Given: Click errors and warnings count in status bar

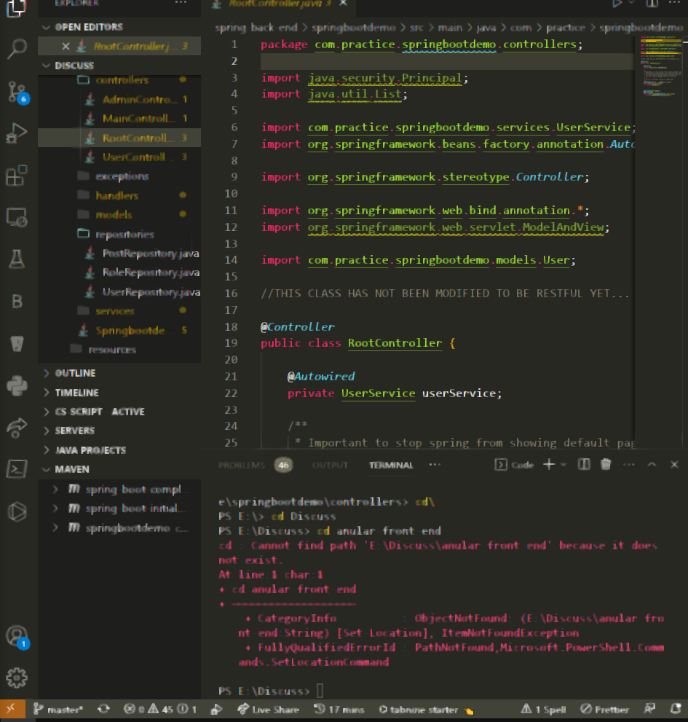Looking at the screenshot, I should point(160,709).
